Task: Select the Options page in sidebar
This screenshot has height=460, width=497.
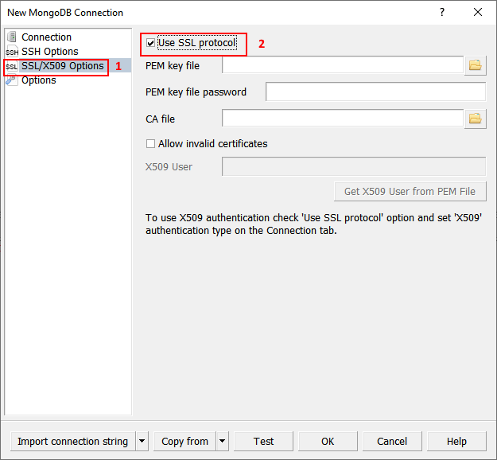Action: pos(39,80)
